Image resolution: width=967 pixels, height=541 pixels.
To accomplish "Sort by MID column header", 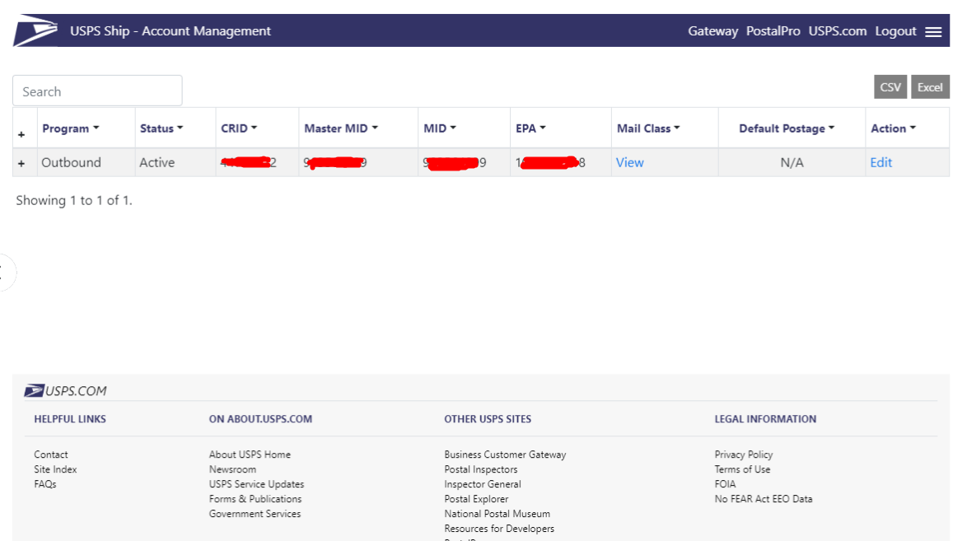I will coord(440,128).
